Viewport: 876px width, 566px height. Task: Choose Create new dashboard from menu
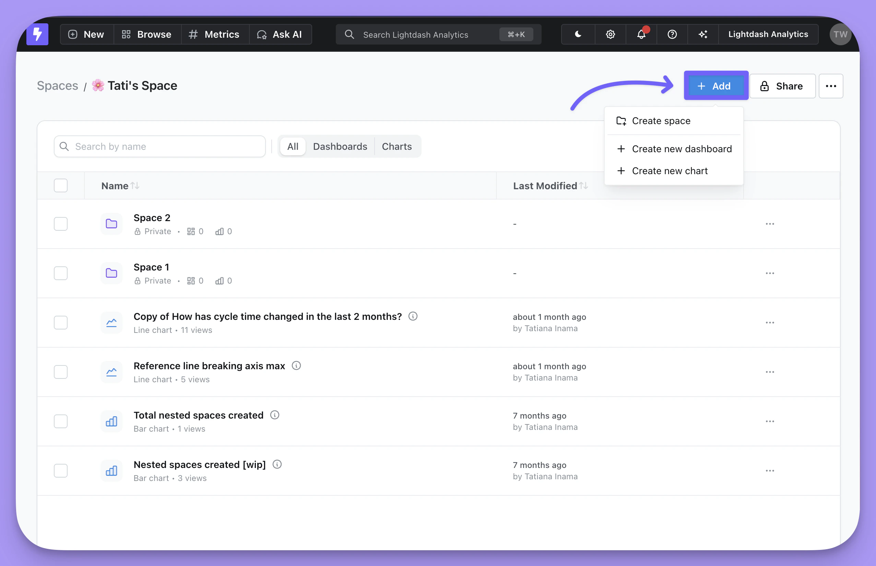click(681, 149)
